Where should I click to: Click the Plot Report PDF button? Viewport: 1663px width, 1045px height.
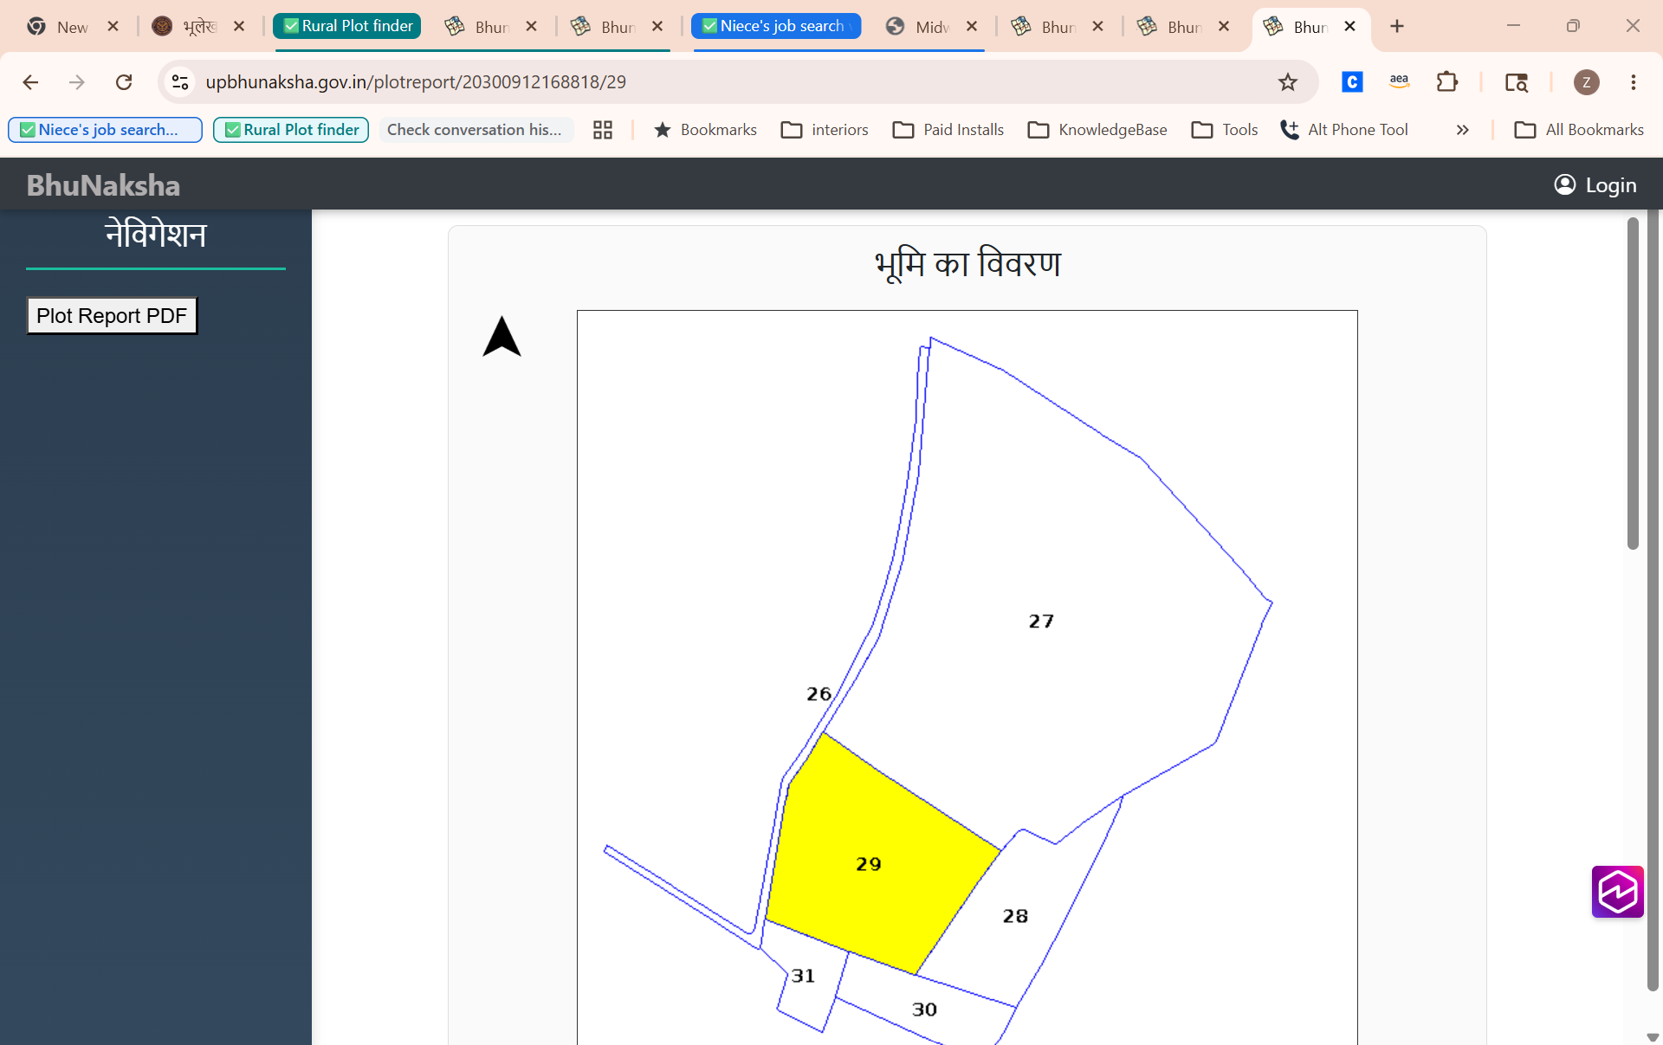point(112,316)
